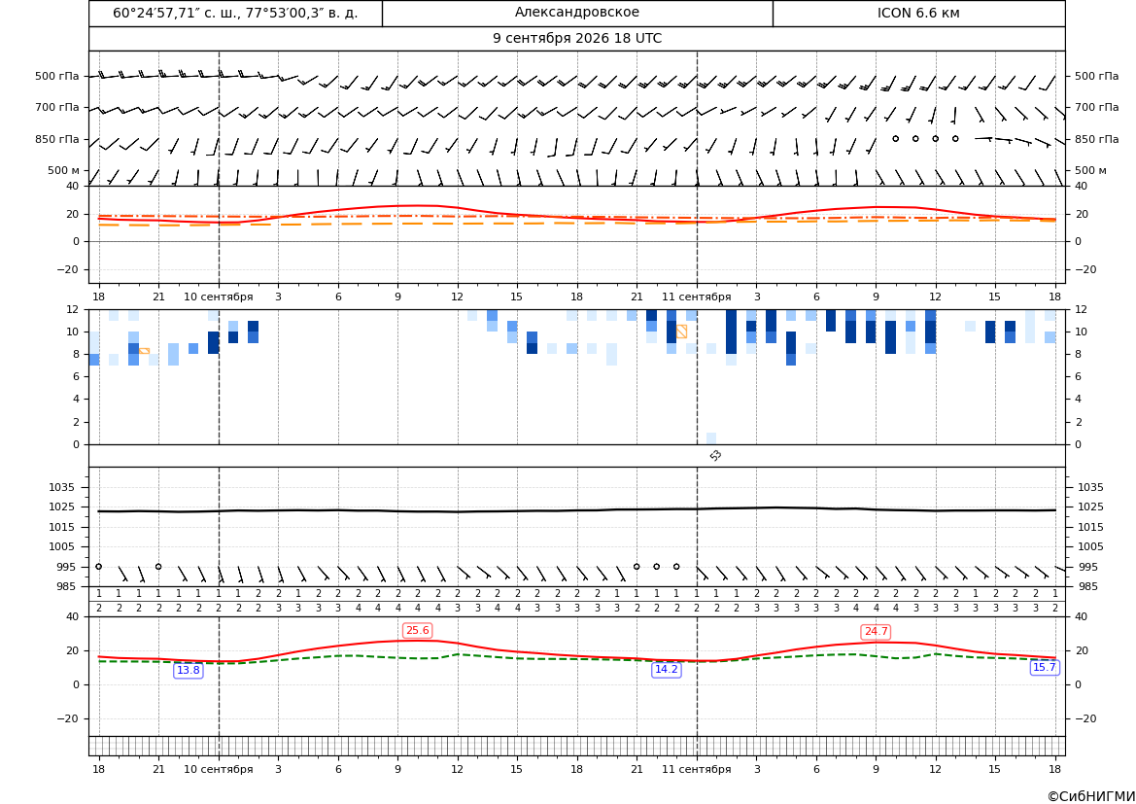Click the leftmost calm circle on surface wind row
This screenshot has height=804, width=1136.
[x=98, y=567]
